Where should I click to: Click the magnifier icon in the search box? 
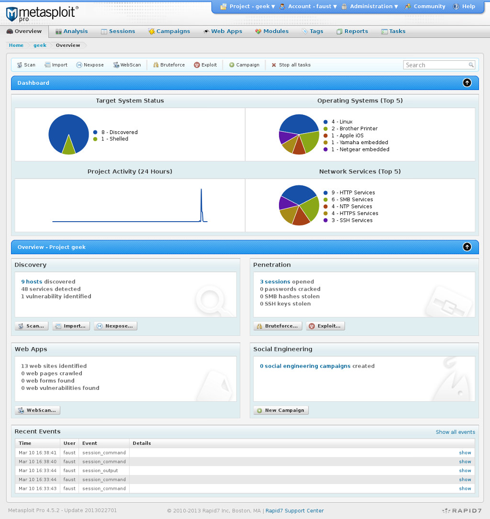tap(471, 65)
